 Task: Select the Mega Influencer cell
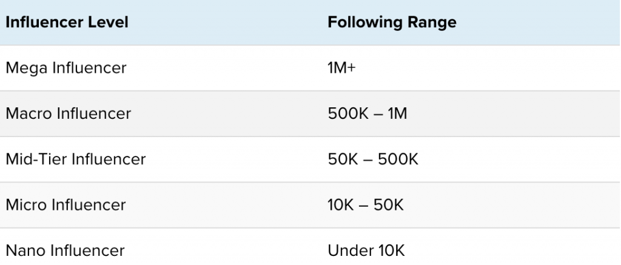[65, 68]
